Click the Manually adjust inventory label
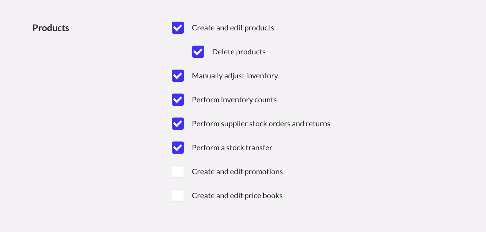The width and height of the screenshot is (486, 232). [235, 76]
